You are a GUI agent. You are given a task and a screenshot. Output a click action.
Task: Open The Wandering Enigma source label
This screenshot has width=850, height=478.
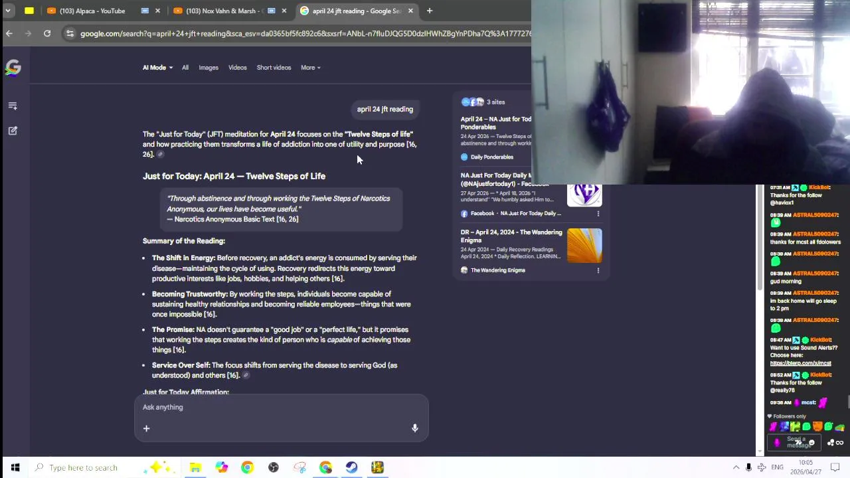point(493,270)
